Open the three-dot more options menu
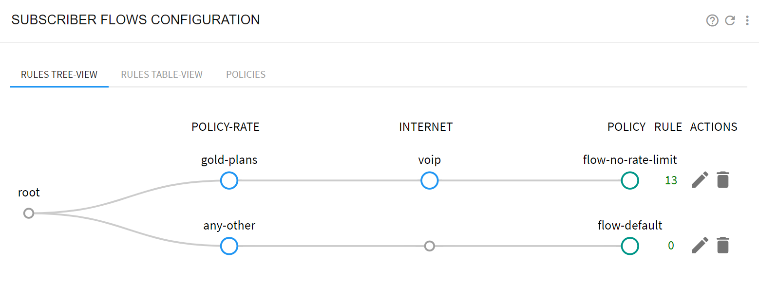The height and width of the screenshot is (284, 759). (747, 20)
